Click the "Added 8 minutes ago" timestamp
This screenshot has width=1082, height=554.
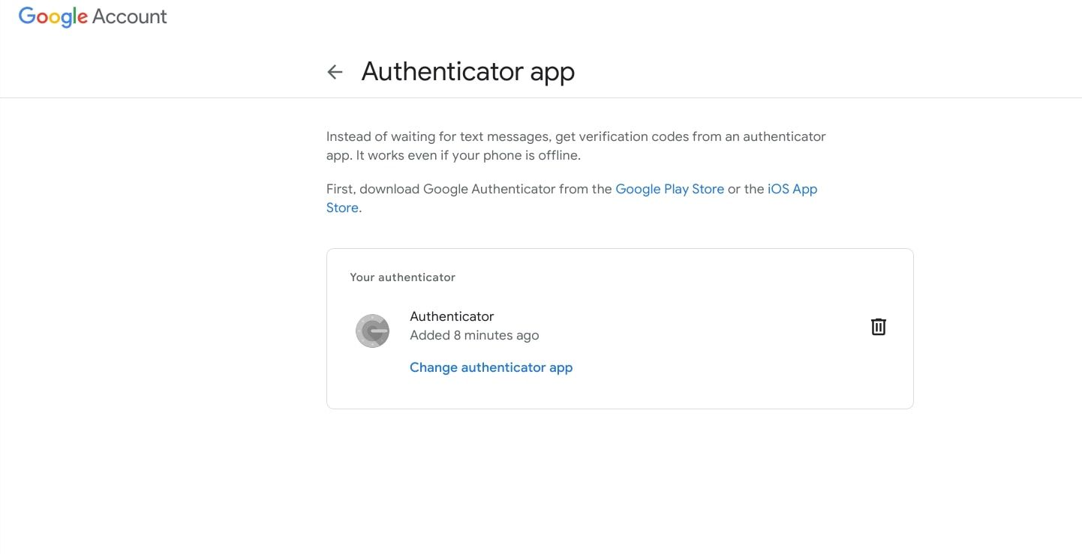(x=474, y=335)
